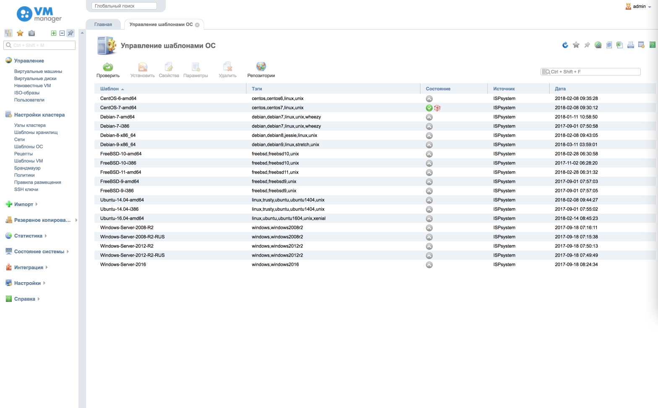Viewport: 658px width, 408px height.
Task: Click the minus collapse-all menu icon
Action: click(x=62, y=33)
